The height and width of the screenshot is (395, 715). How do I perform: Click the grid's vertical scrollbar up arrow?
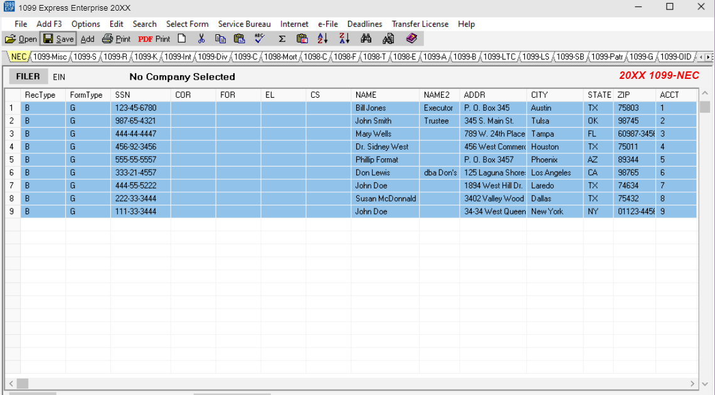(x=705, y=95)
